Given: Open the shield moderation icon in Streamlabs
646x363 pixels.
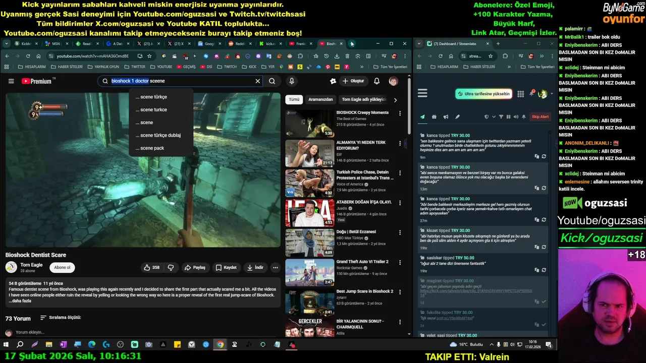Looking at the screenshot, I should click(x=487, y=117).
